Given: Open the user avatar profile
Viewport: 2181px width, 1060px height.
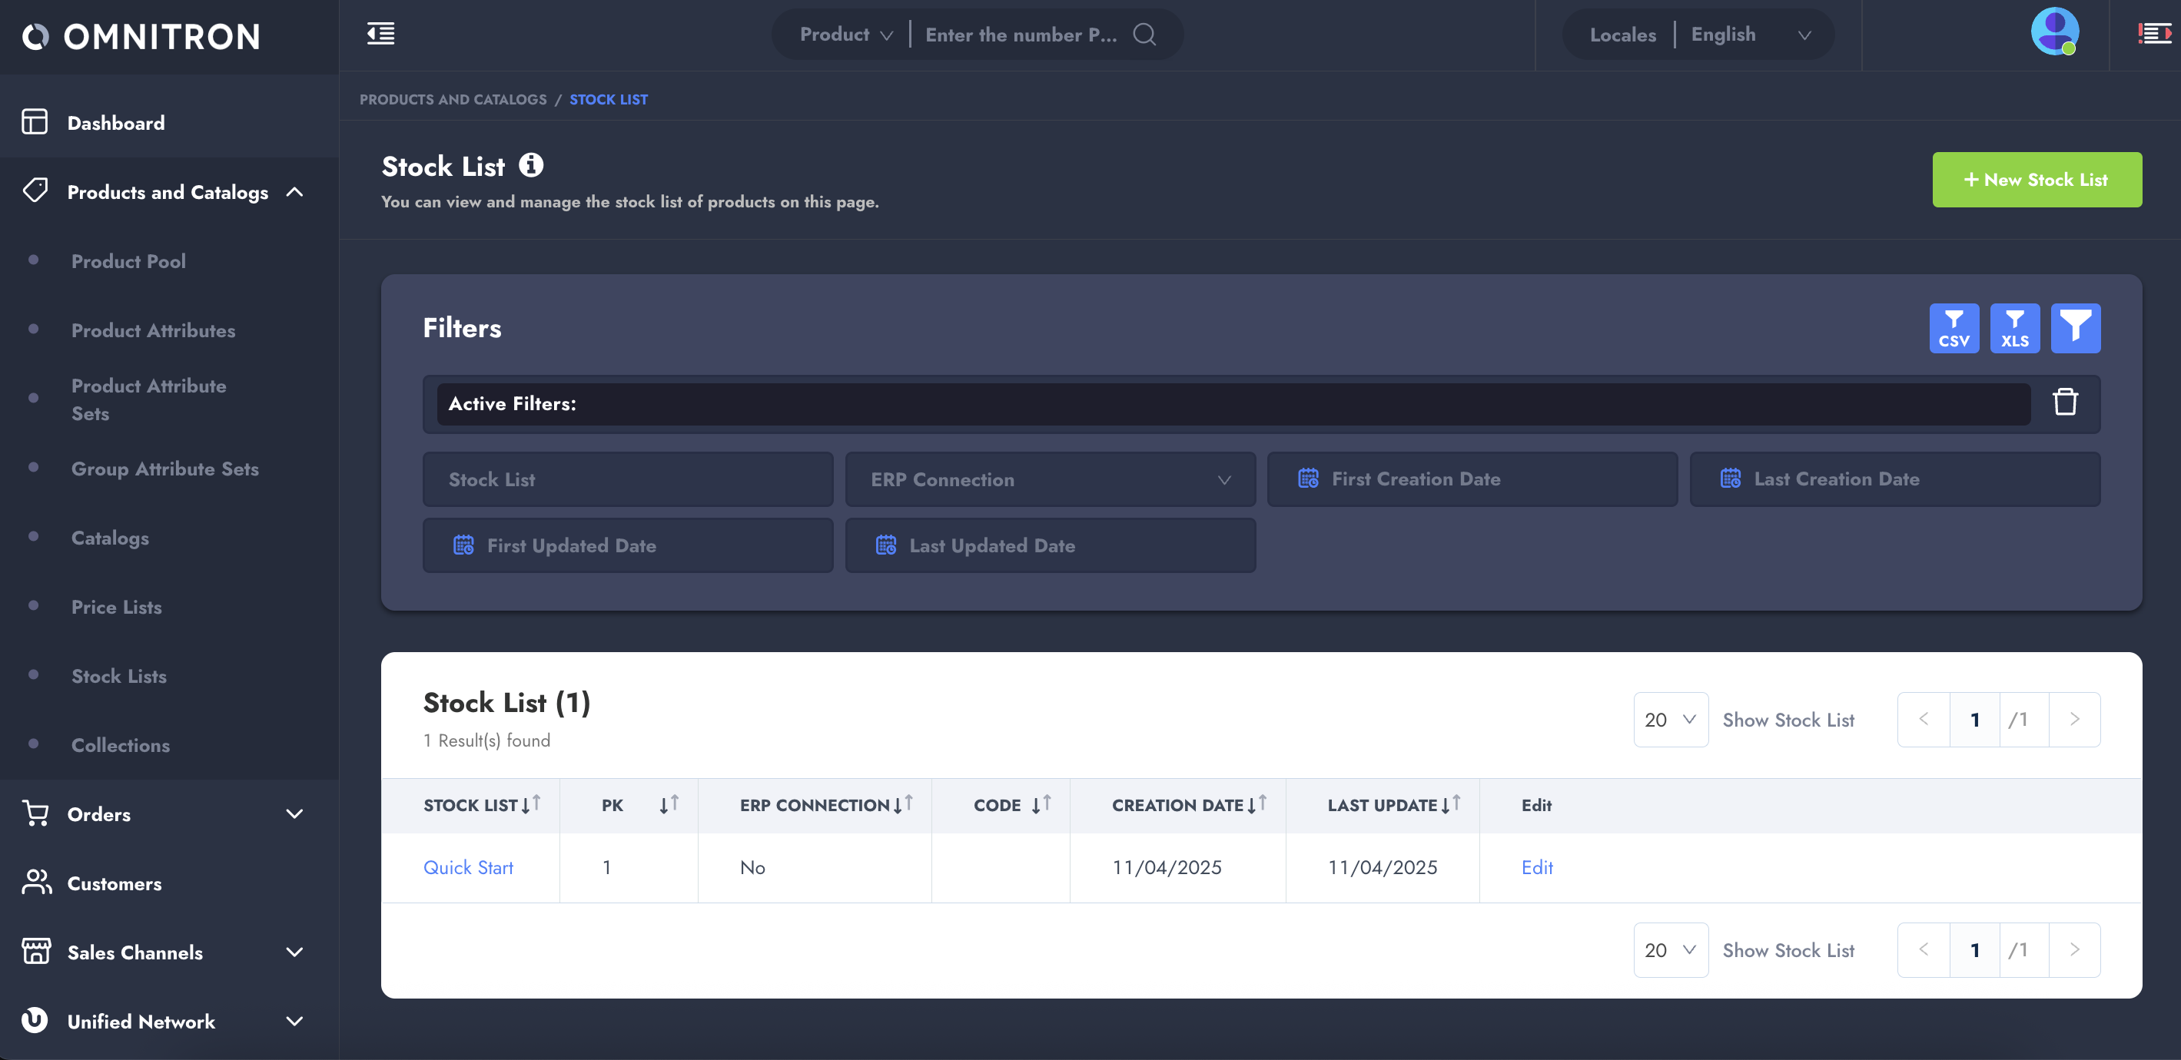Looking at the screenshot, I should [x=2054, y=32].
